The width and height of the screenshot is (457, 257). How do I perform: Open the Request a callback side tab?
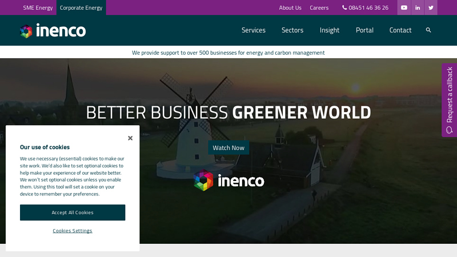(x=449, y=100)
